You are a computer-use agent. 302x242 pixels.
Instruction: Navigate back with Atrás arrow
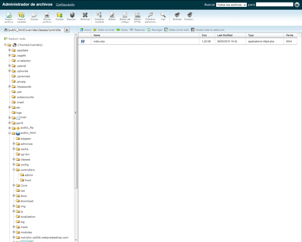122,30
